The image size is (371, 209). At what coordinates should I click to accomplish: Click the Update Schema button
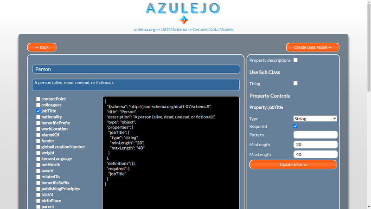pos(293,164)
